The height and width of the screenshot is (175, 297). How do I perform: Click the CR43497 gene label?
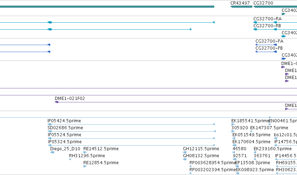[240, 3]
